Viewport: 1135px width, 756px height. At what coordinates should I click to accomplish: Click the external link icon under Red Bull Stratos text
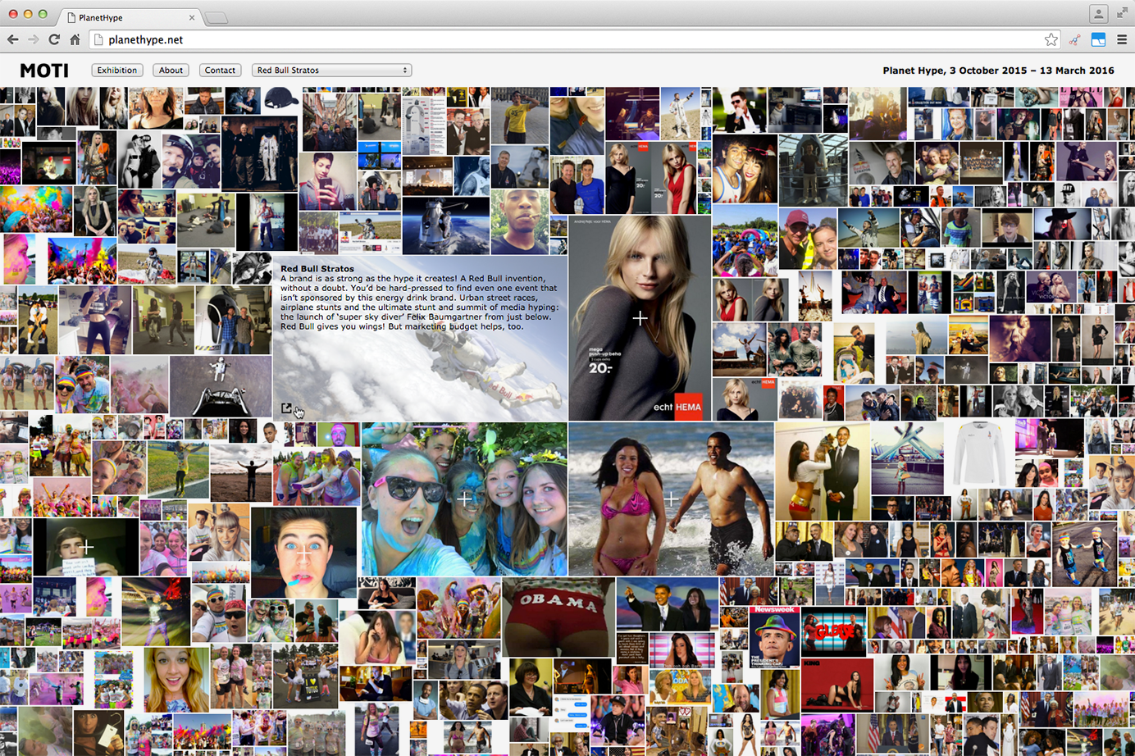[286, 408]
